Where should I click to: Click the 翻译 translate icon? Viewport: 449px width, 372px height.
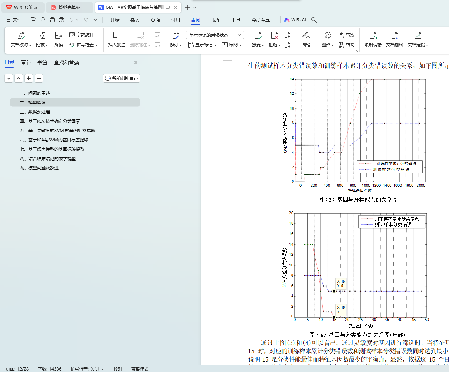coord(327,35)
